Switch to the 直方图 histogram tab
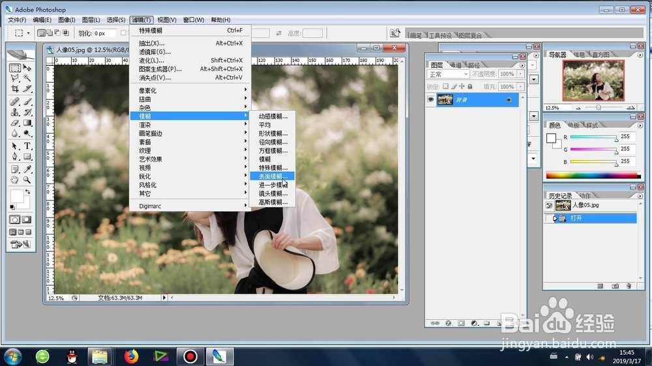This screenshot has height=366, width=652. pos(600,55)
